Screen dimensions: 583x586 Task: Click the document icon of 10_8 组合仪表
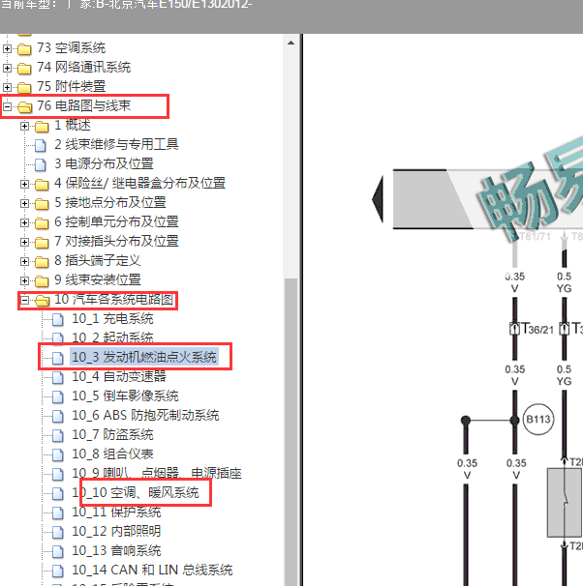click(58, 454)
